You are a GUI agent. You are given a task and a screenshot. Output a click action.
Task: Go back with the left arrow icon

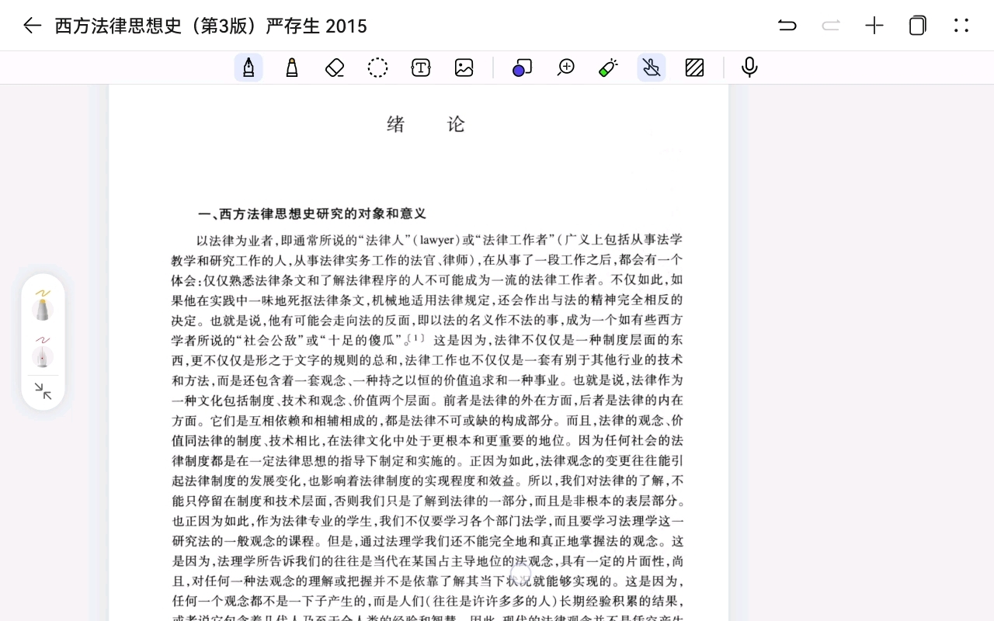coord(32,26)
